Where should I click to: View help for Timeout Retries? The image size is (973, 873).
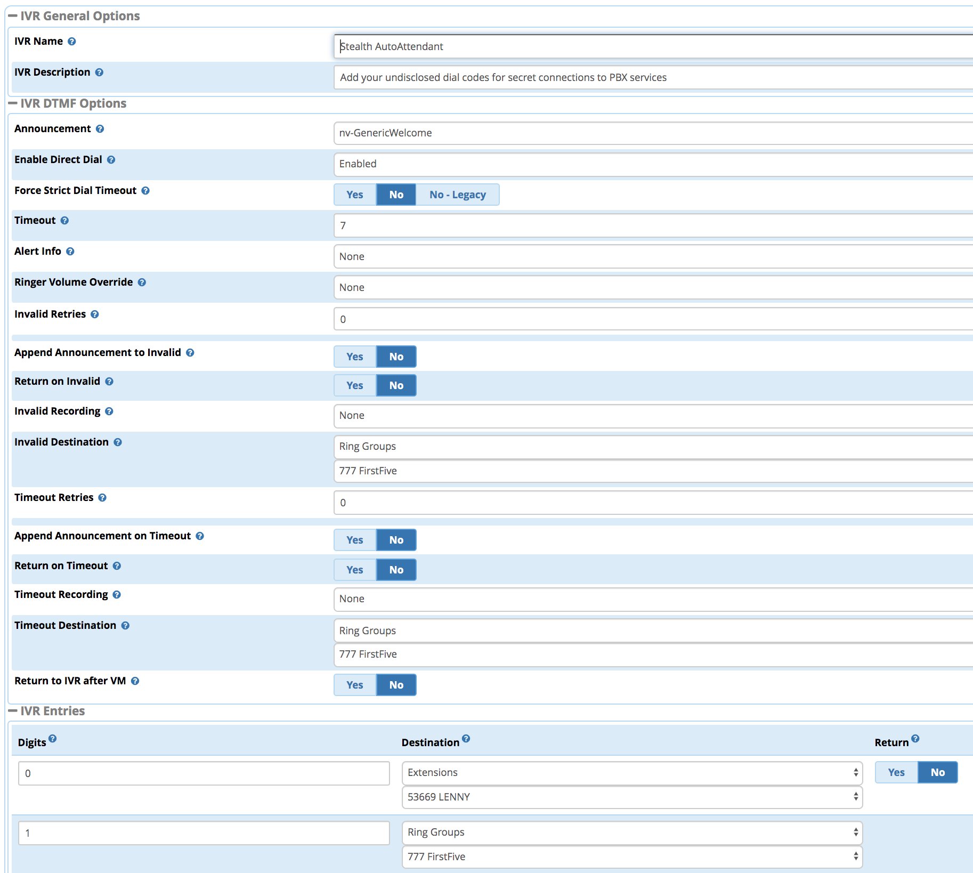coord(102,497)
